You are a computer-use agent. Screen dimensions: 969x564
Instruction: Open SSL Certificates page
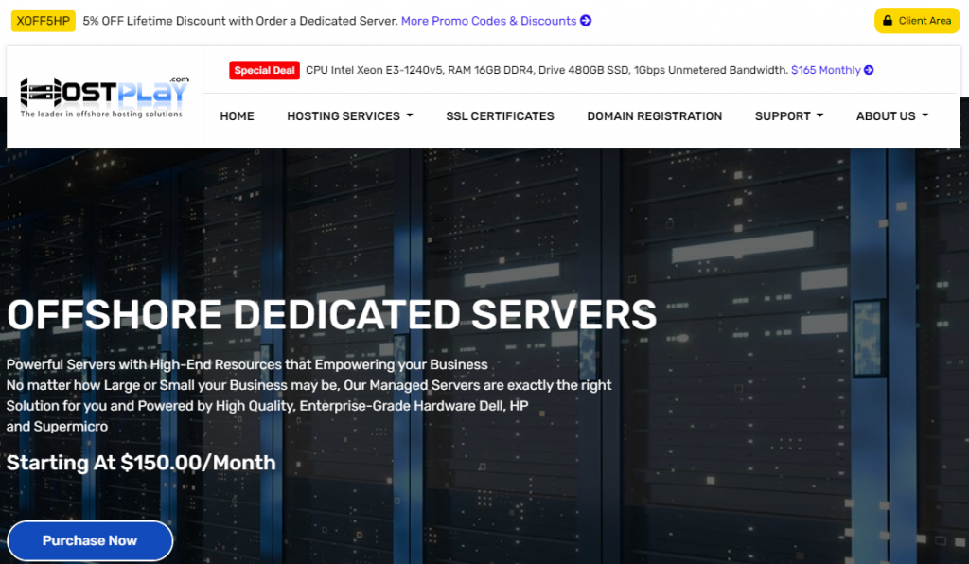point(500,116)
